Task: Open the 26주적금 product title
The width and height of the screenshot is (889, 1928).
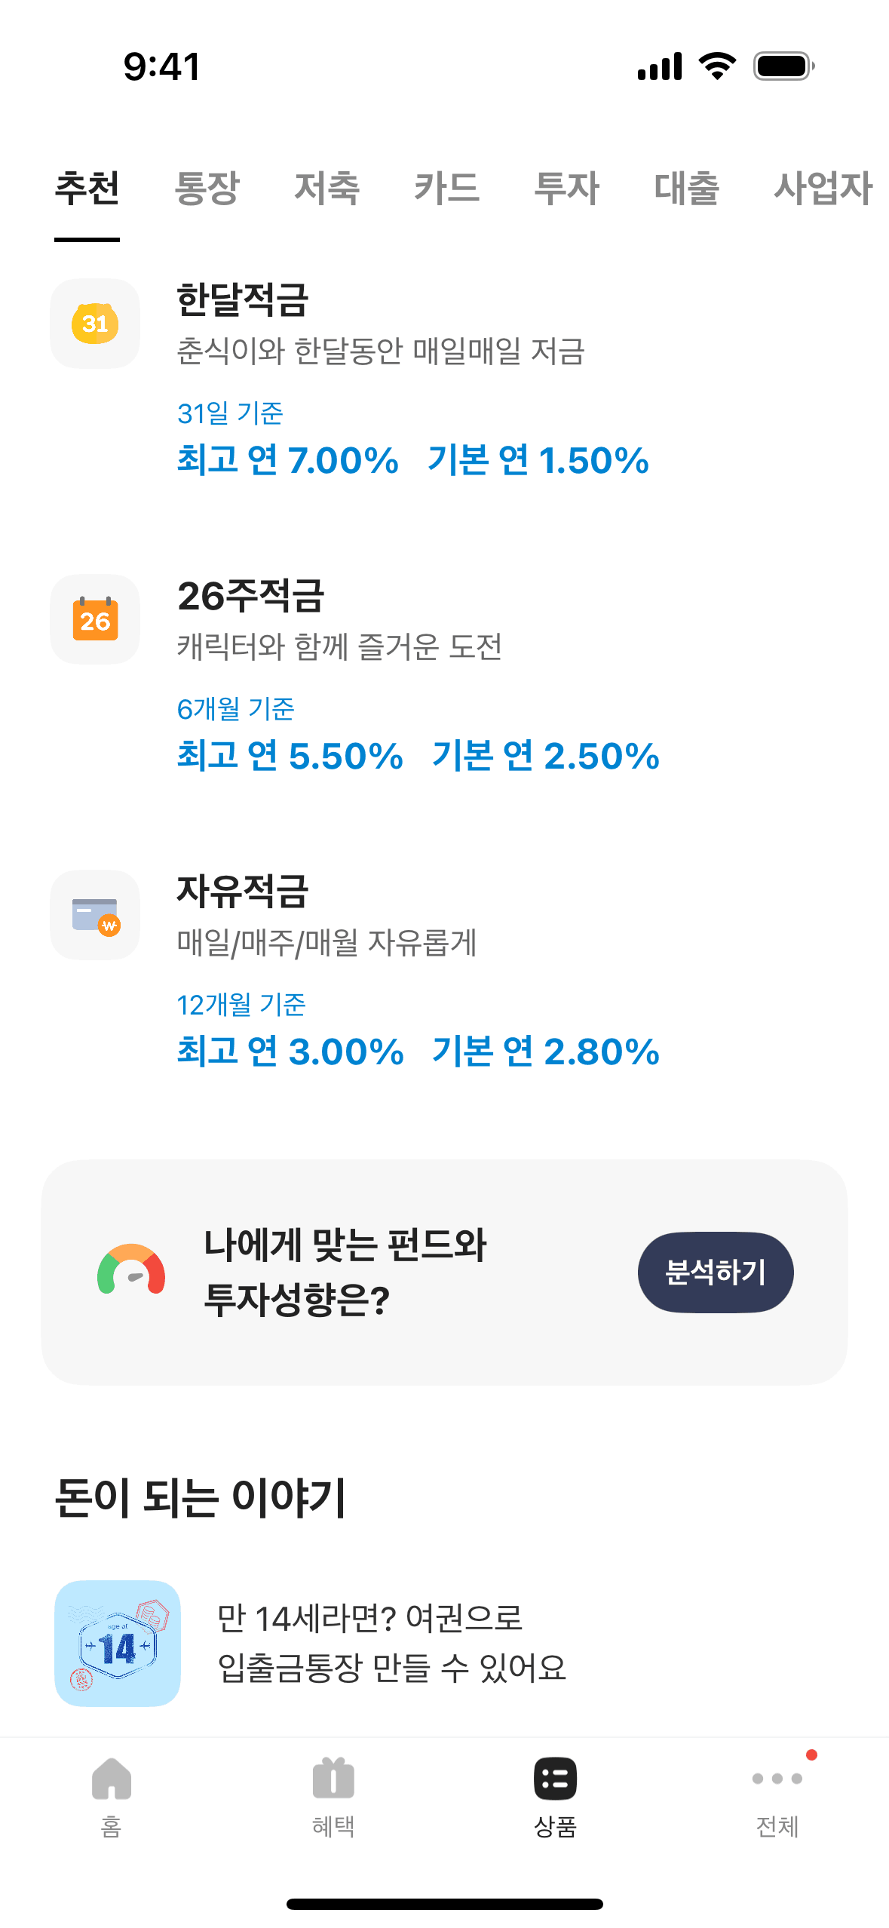Action: tap(250, 596)
